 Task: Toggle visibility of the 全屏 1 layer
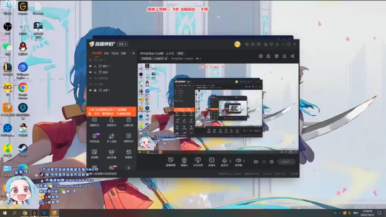tap(90, 90)
